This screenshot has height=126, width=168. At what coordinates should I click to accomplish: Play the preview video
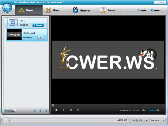point(56,110)
